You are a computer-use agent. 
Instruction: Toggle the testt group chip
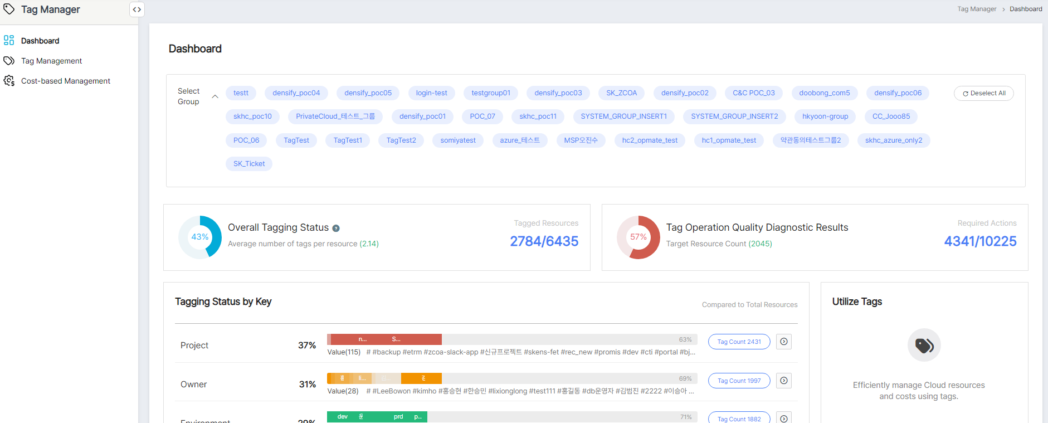[241, 93]
